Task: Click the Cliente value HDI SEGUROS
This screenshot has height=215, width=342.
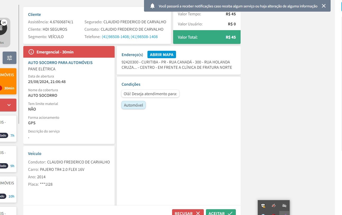Action: tap(55, 29)
